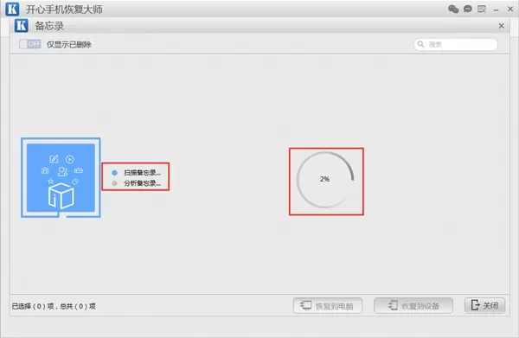Click the 关闭 button
Image resolution: width=519 pixels, height=338 pixels.
485,305
